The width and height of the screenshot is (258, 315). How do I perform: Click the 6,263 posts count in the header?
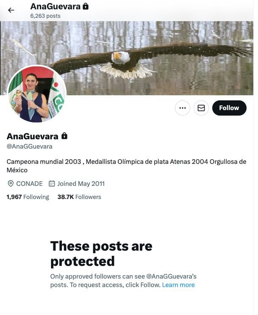45,16
